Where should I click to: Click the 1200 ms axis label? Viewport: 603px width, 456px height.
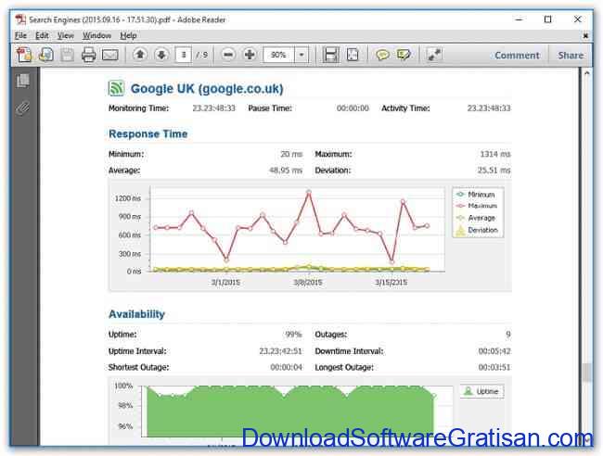click(128, 198)
